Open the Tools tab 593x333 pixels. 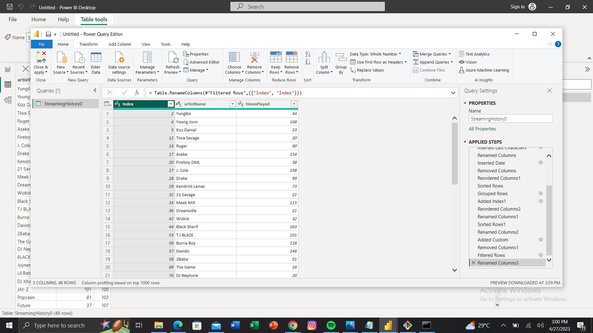click(x=165, y=44)
